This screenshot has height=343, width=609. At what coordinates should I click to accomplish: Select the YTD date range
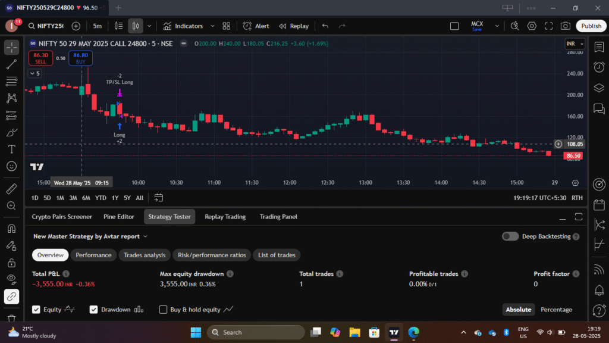pos(101,198)
